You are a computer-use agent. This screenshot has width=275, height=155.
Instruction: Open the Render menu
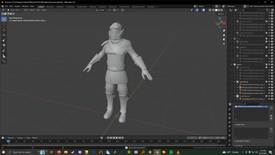[17, 6]
